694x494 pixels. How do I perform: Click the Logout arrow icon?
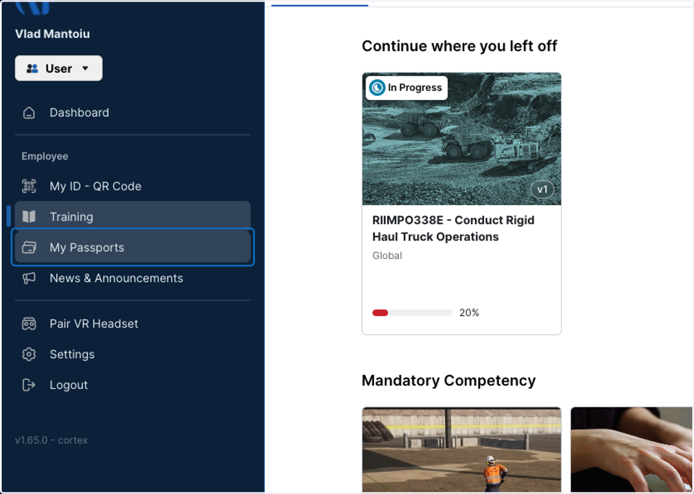click(29, 385)
